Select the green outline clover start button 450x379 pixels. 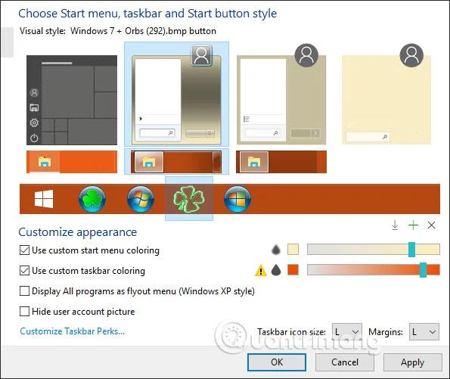coord(189,199)
